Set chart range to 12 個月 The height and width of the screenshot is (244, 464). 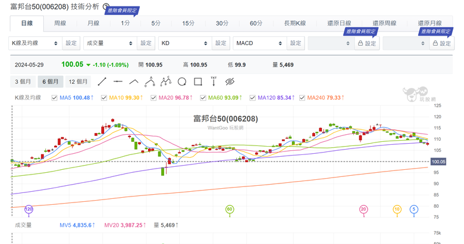78,81
